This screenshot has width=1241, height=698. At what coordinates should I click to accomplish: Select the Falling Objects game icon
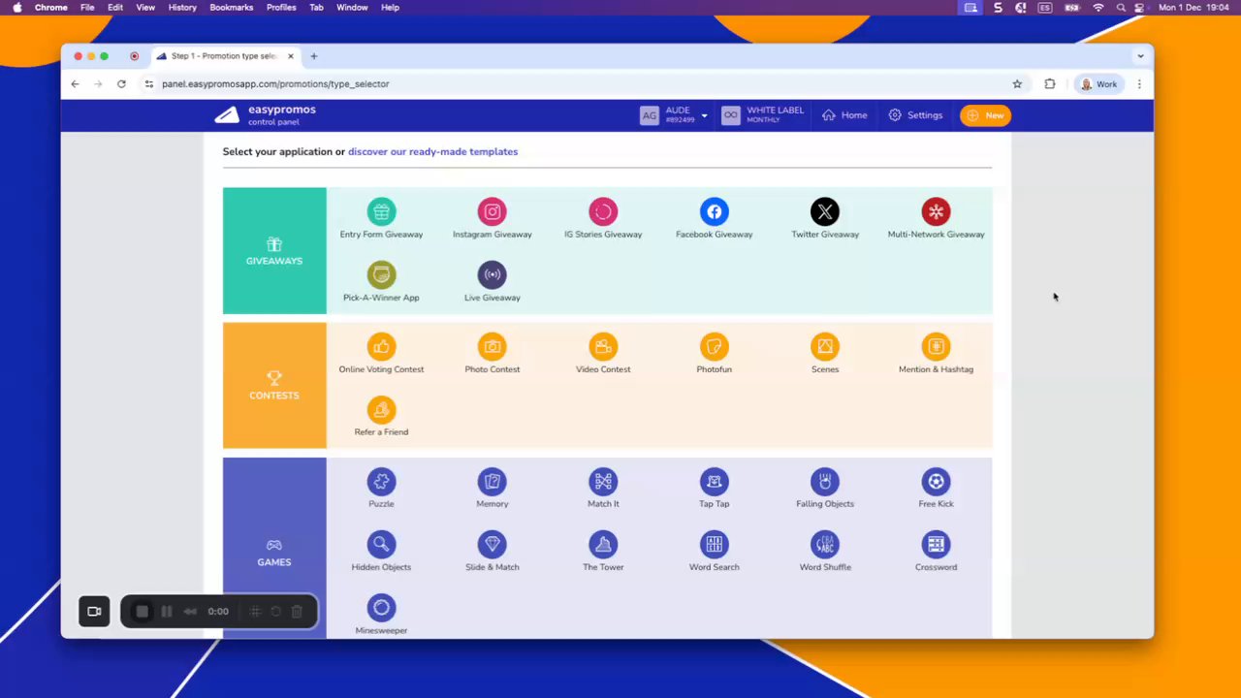pos(825,481)
